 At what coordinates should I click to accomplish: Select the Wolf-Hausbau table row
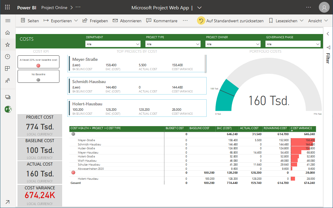[192, 161]
